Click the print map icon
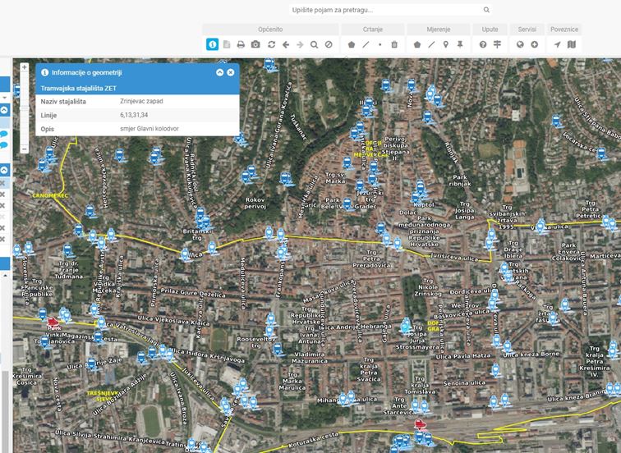 241,44
